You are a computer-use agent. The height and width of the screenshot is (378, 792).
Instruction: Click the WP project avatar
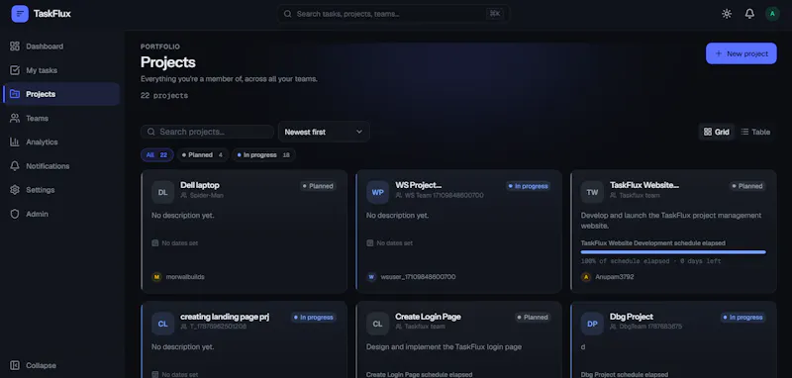(x=378, y=192)
